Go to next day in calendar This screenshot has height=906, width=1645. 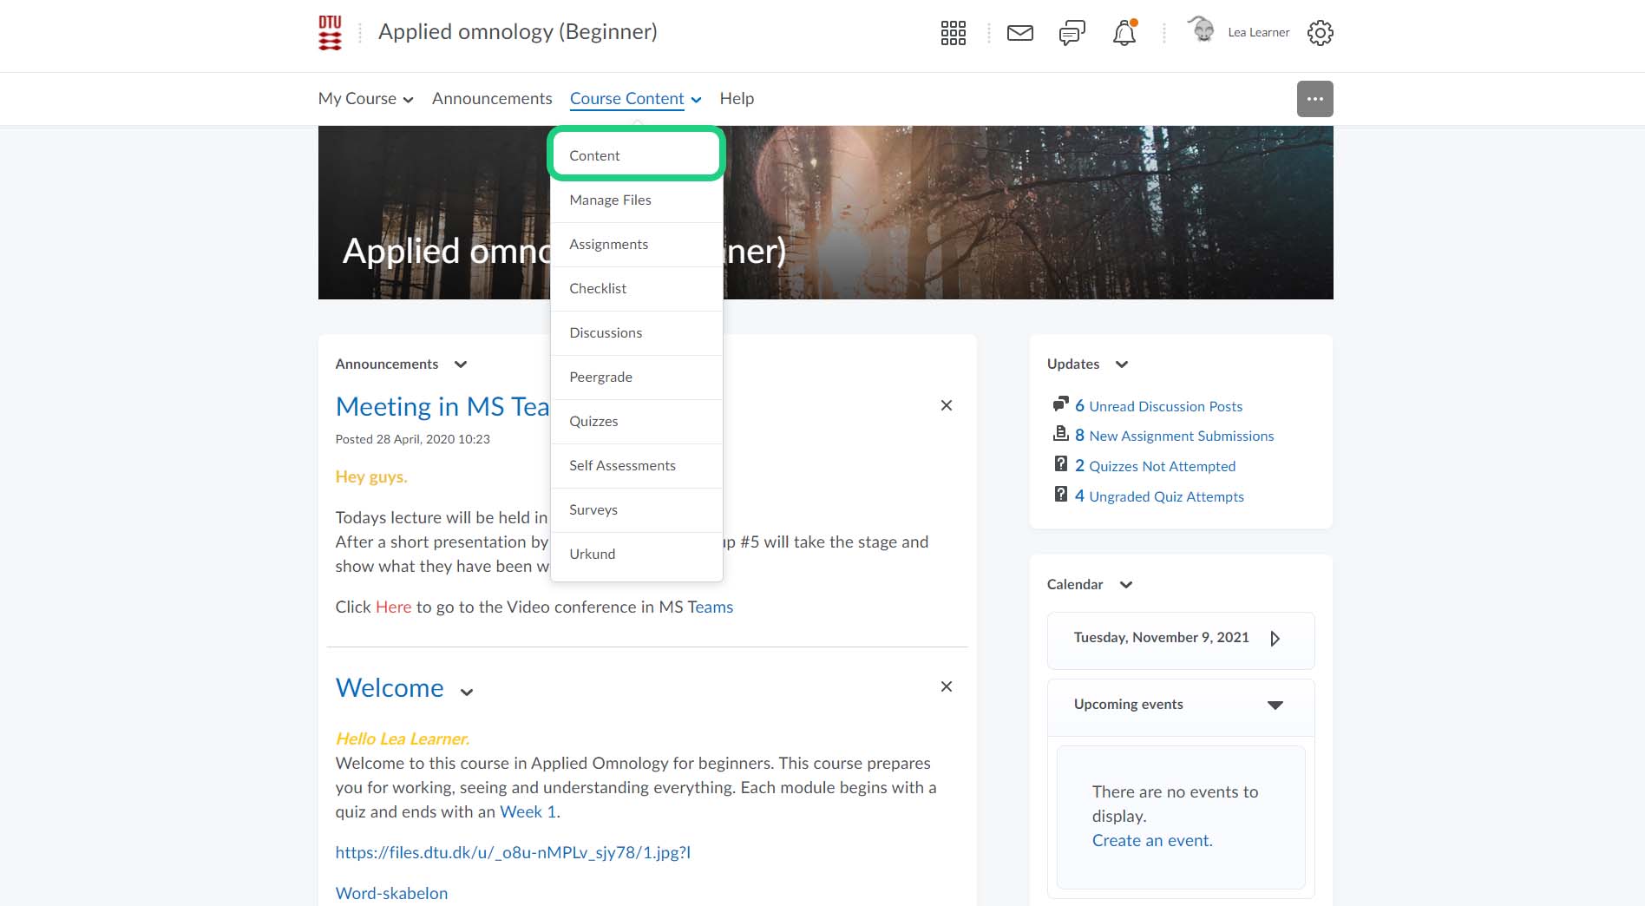[x=1275, y=639]
